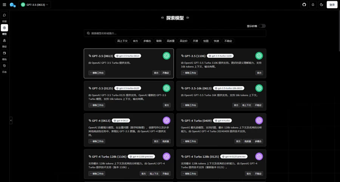The height and width of the screenshot is (182, 340).
Task: Collapse the sidebar with left chevron handle
Action: tap(11, 120)
